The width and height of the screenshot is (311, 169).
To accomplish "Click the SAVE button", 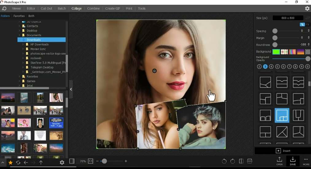I will click(293, 161).
